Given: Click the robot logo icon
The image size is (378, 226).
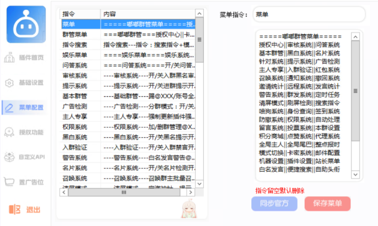Looking at the screenshot, I should (x=26, y=24).
